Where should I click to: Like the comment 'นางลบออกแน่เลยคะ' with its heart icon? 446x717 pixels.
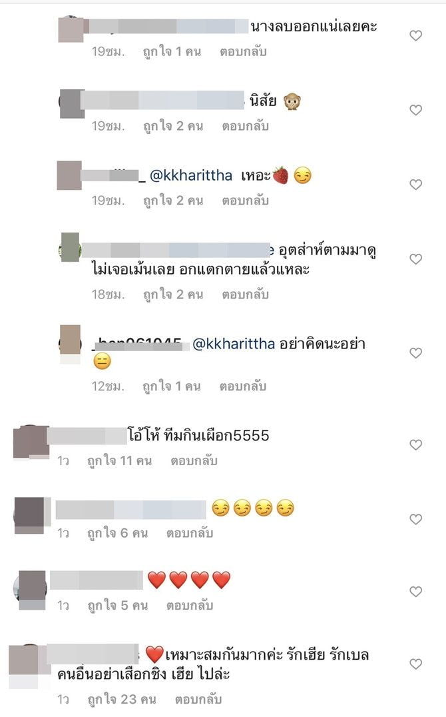click(415, 36)
